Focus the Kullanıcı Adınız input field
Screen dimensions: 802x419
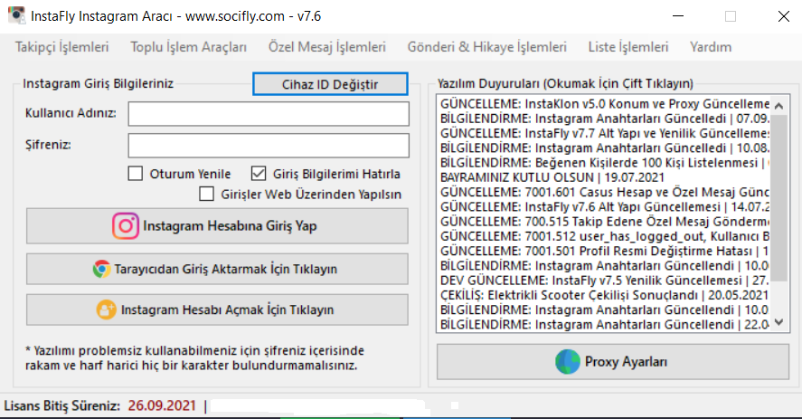[269, 114]
